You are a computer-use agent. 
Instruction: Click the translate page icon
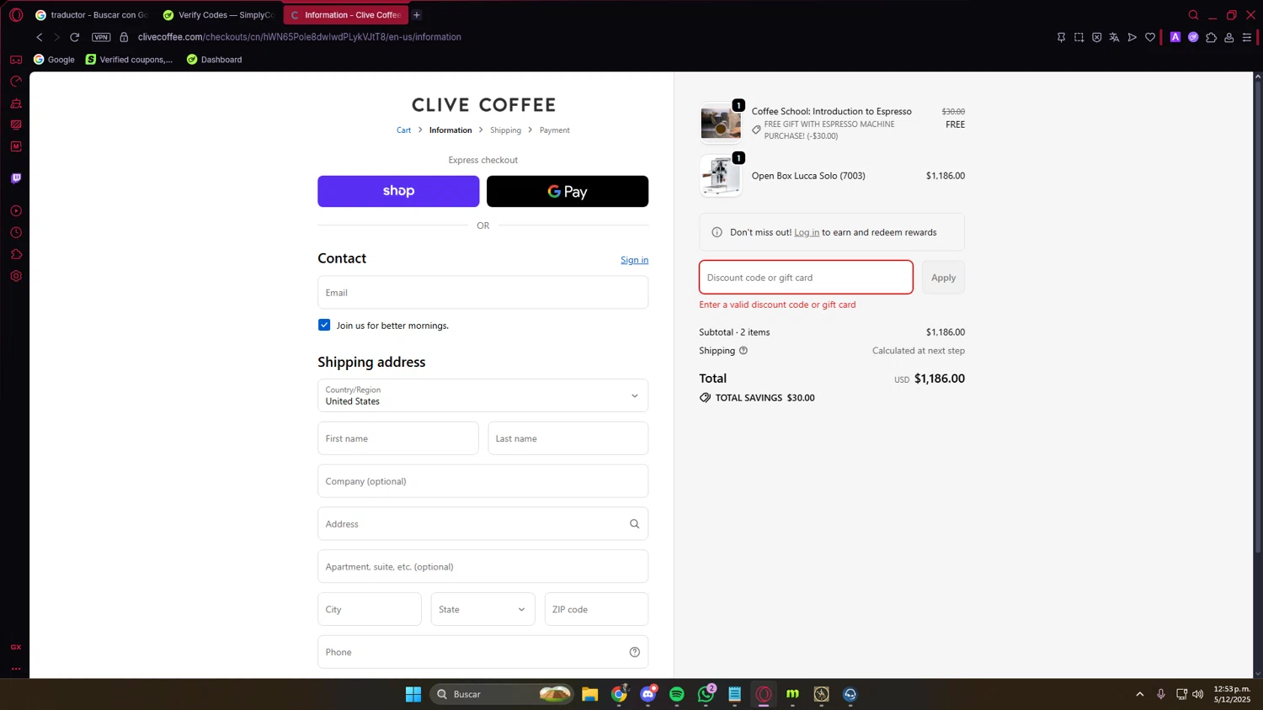tap(1114, 37)
